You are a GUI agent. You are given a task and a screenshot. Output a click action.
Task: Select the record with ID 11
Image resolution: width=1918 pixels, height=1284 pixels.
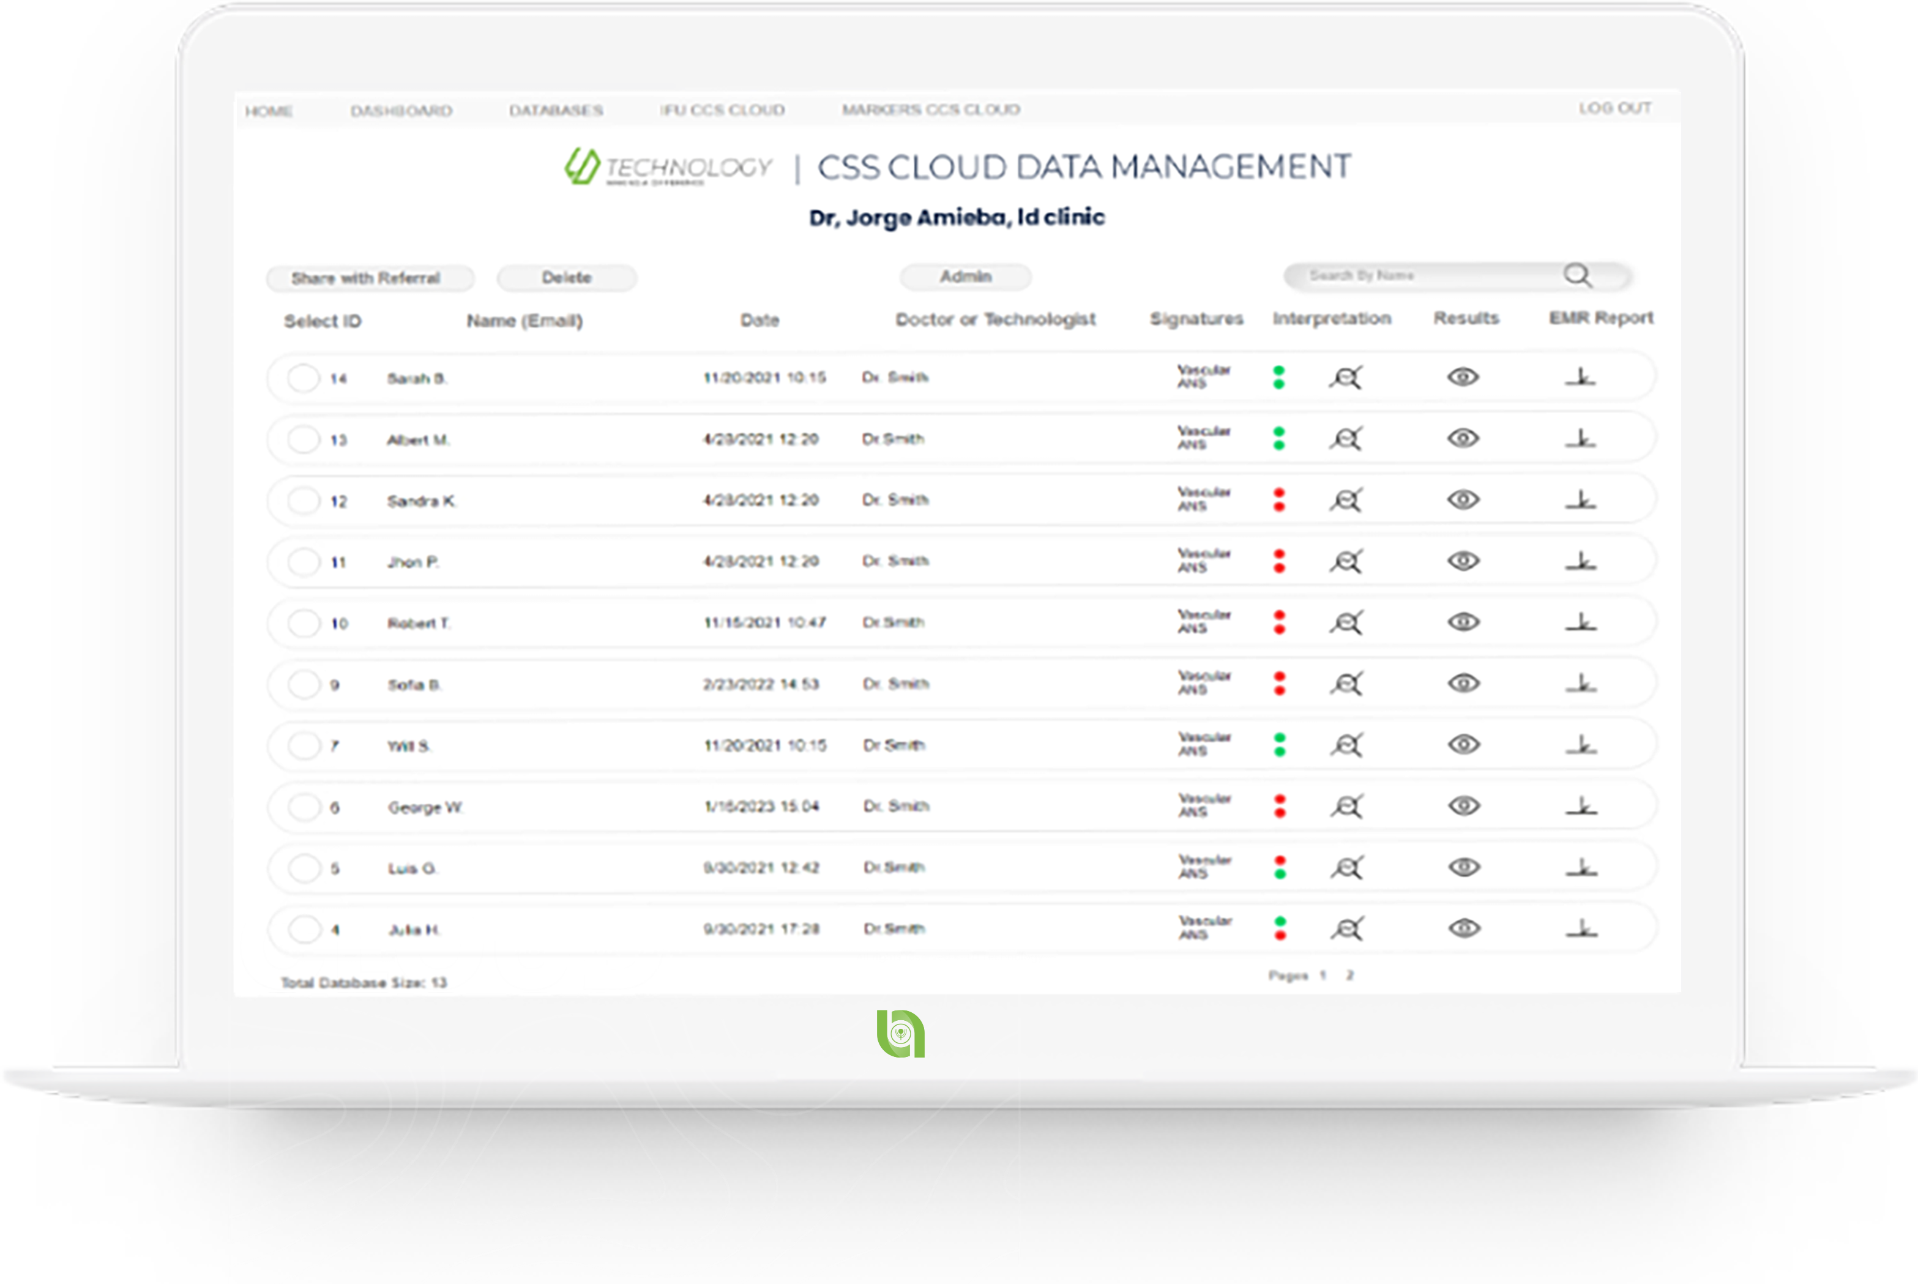[303, 562]
